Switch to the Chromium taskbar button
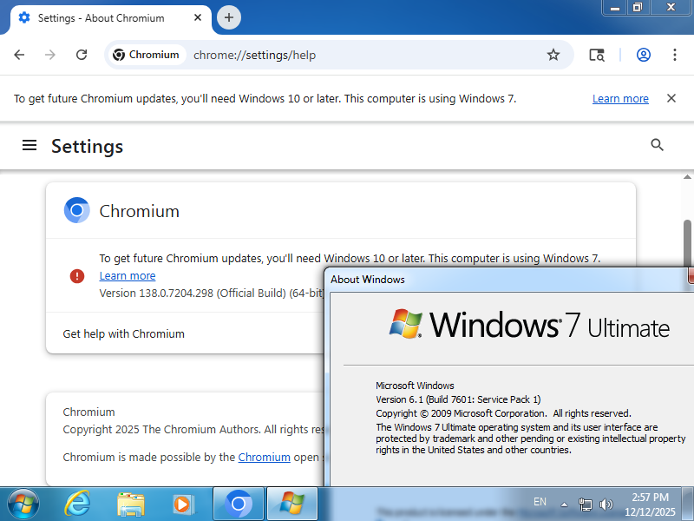Image resolution: width=694 pixels, height=521 pixels. pos(239,504)
